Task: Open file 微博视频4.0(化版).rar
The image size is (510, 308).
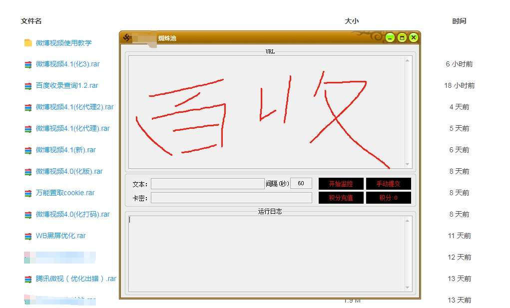Action: point(69,171)
